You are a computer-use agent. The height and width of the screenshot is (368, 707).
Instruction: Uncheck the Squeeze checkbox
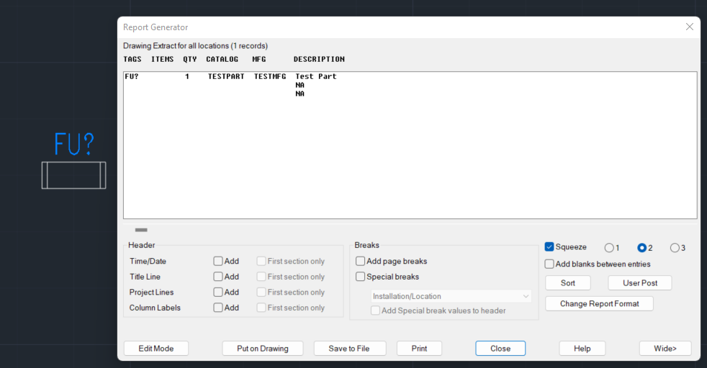(x=549, y=247)
